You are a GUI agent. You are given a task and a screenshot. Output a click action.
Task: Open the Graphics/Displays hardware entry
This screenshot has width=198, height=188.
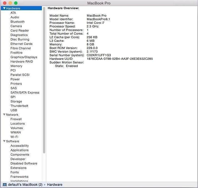[x=24, y=57]
